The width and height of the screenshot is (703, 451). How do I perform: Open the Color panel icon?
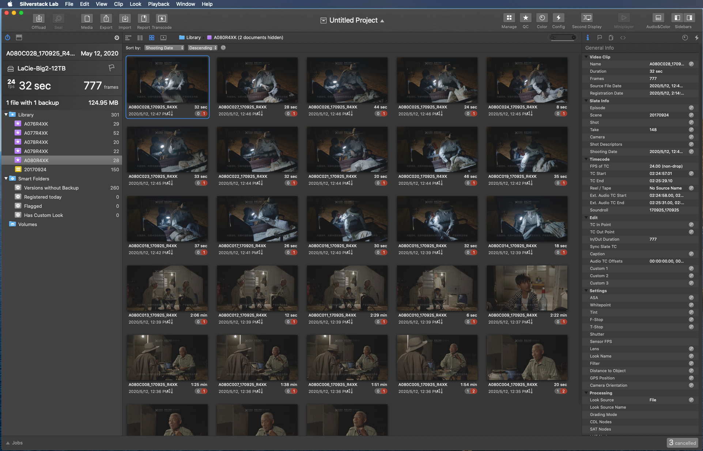tap(542, 18)
